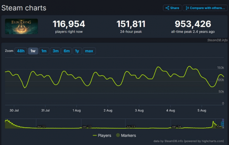This screenshot has width=229, height=145.
Task: Click the navigator range handle at right edge
Action: pos(222,124)
